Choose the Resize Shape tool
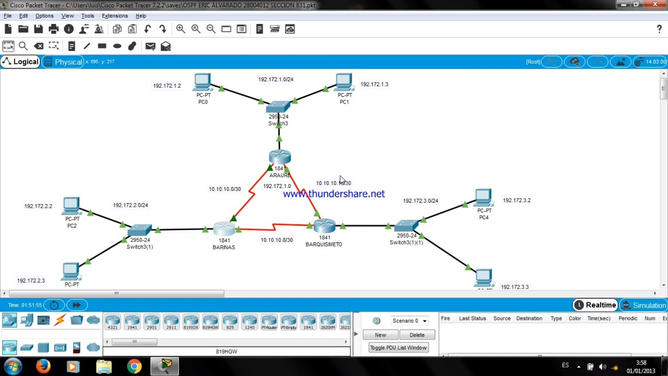The height and width of the screenshot is (376, 668). (54, 46)
